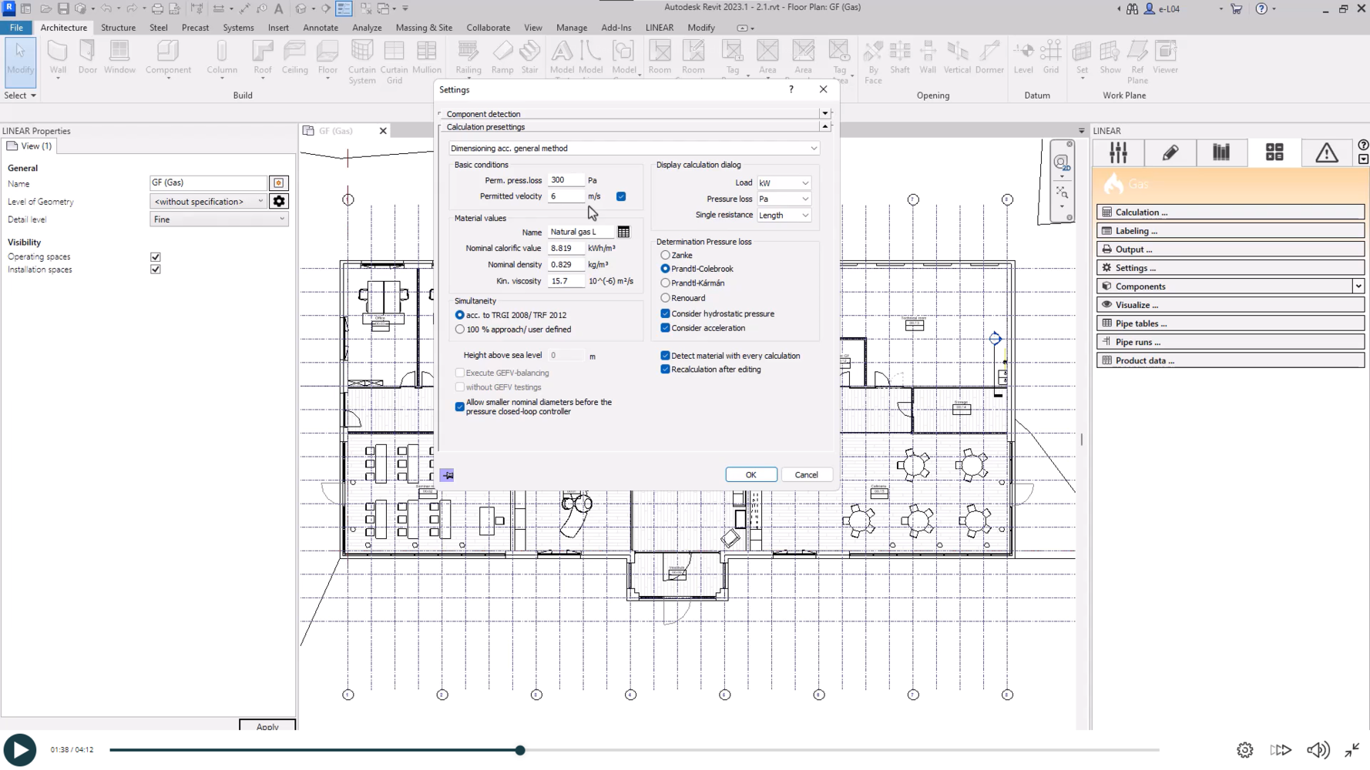
Task: Click the gear icon next to Level of Geometry
Action: [x=279, y=202]
